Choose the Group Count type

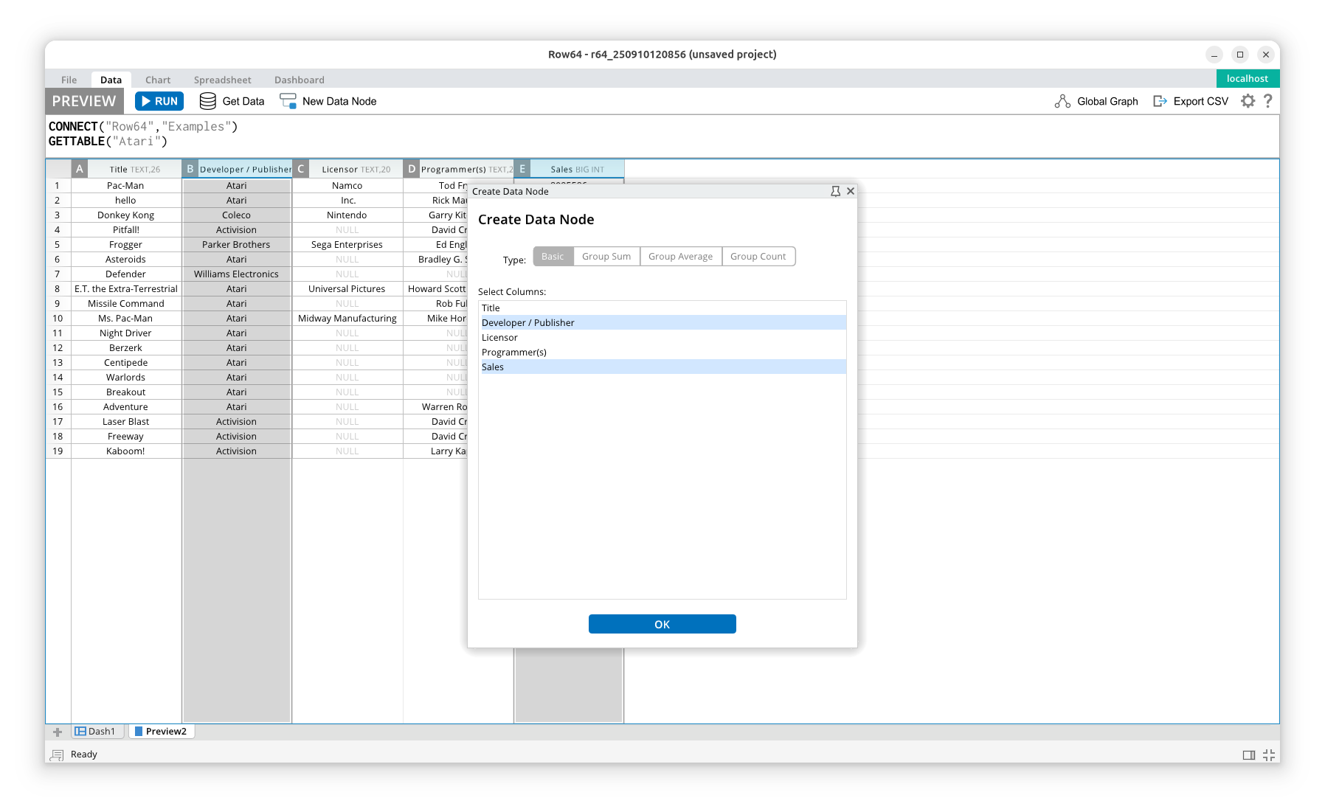[758, 257]
